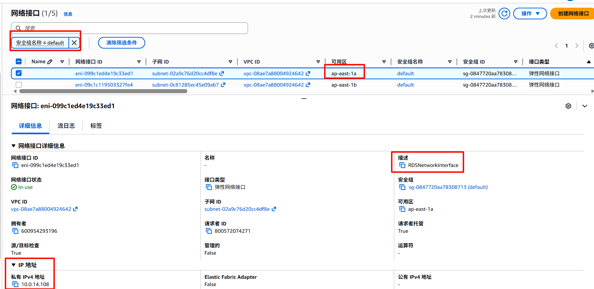Switch to the 标签 tab
Screen dimensions: 594x289
pyautogui.click(x=96, y=126)
